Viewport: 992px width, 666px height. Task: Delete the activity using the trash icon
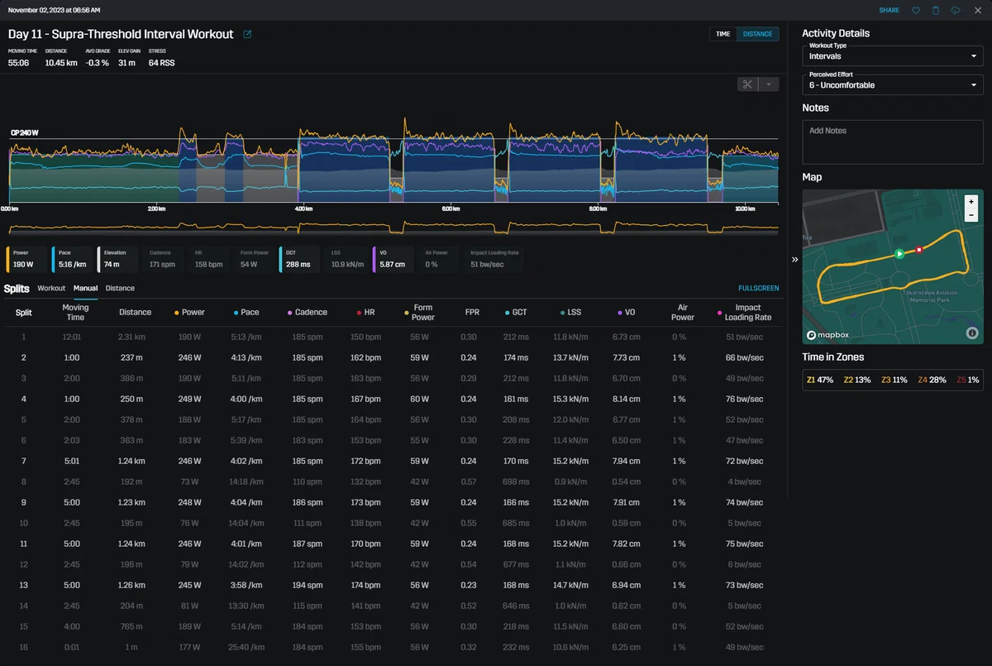pyautogui.click(x=936, y=11)
